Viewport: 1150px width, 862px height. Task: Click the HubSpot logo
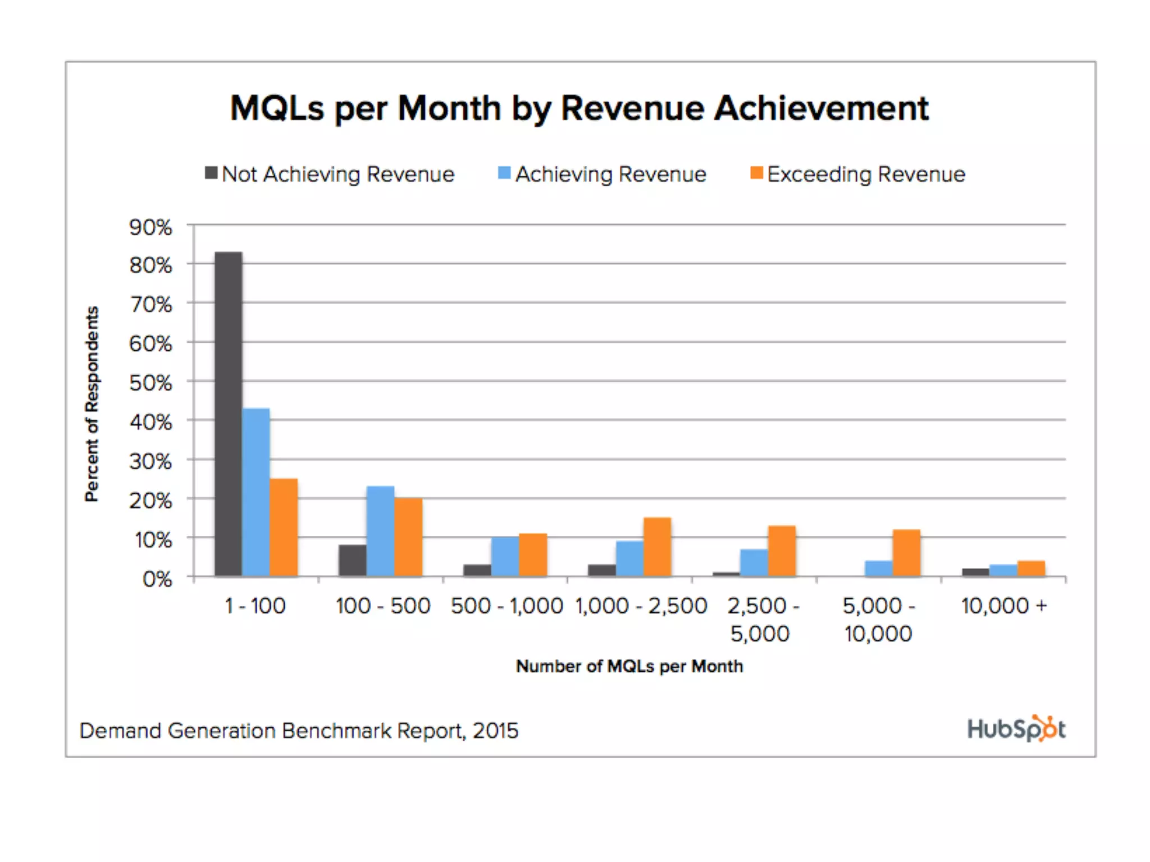(x=1015, y=728)
